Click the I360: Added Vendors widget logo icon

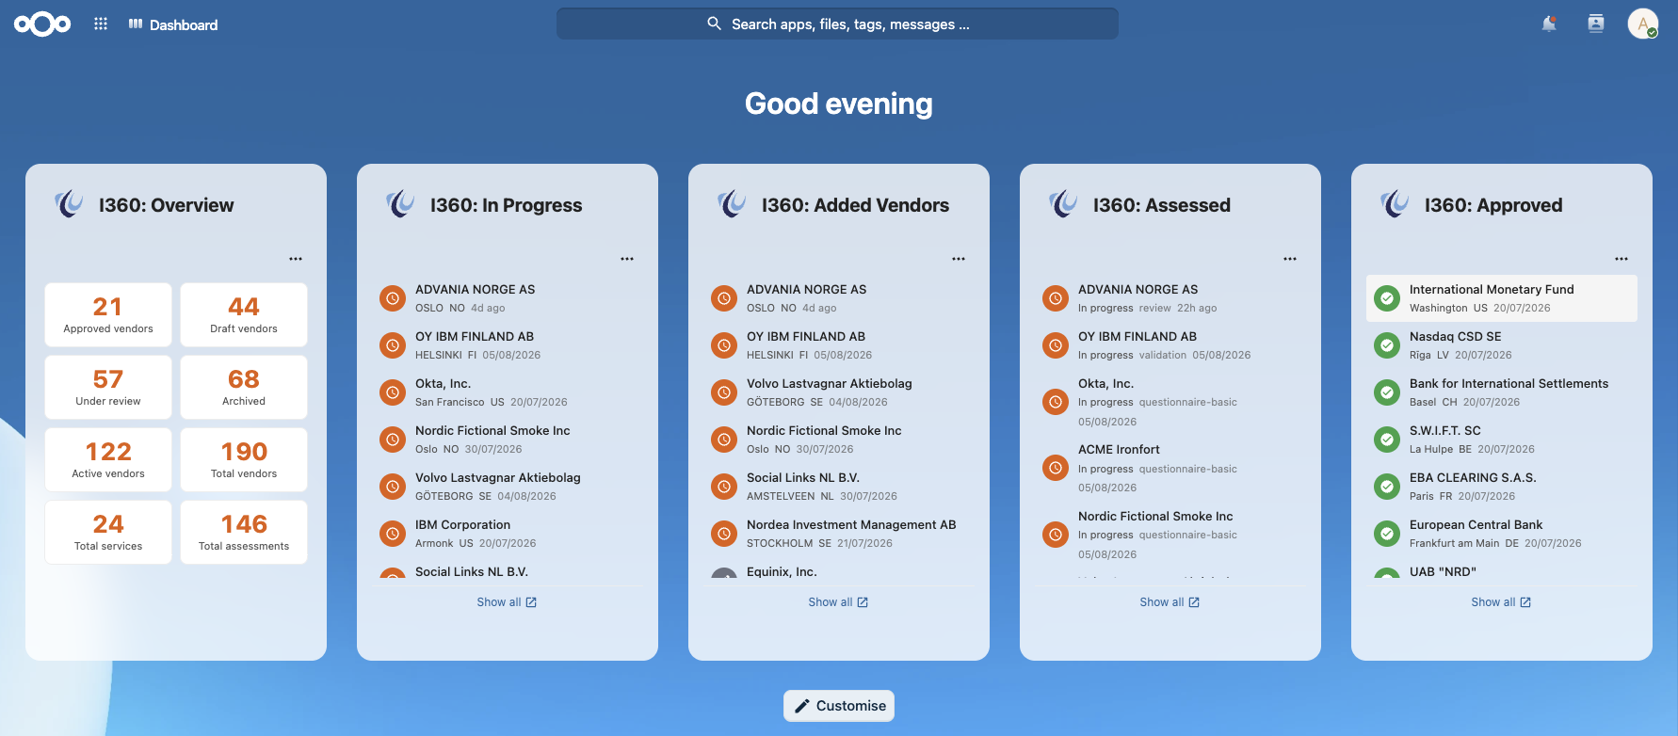click(732, 204)
